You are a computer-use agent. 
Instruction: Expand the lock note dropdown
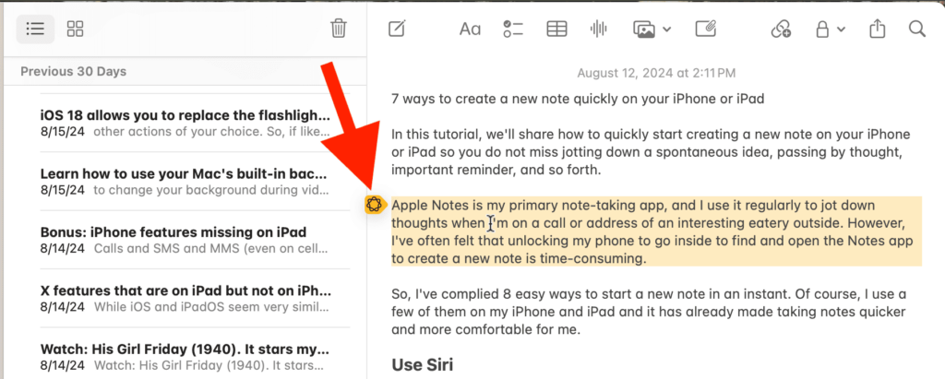tap(831, 29)
